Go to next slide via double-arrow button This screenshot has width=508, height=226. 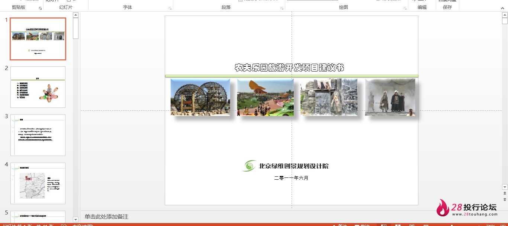[505, 199]
